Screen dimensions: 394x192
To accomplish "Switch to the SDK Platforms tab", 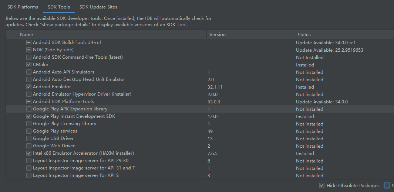I will pos(23,7).
